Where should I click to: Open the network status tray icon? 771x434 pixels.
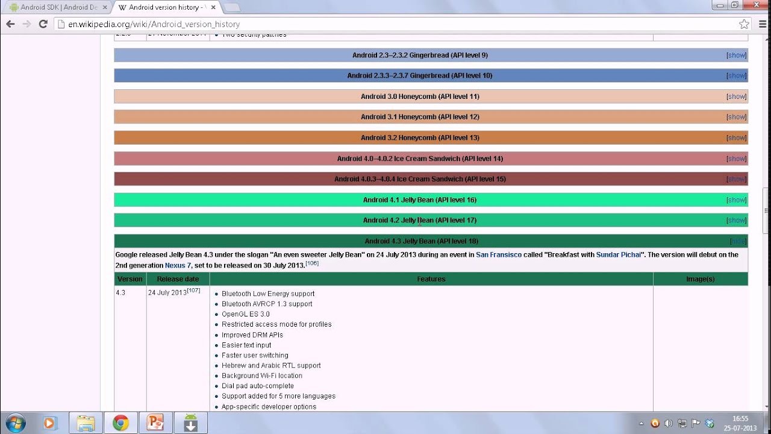point(682,423)
